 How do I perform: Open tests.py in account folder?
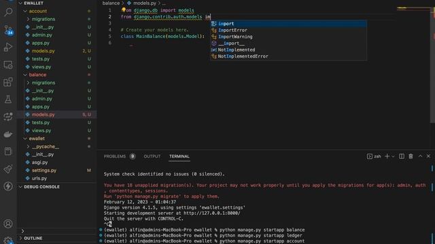pyautogui.click(x=41, y=59)
